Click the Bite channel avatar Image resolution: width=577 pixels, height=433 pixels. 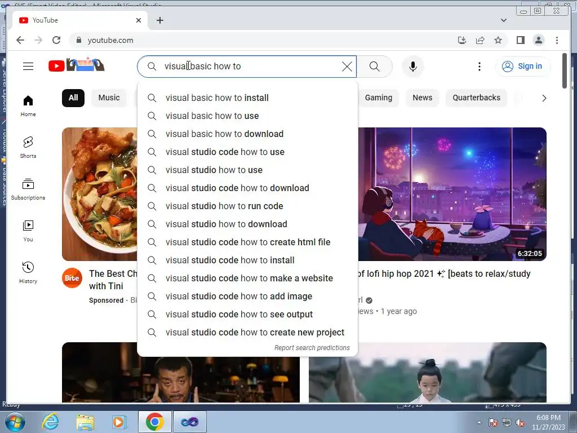(72, 278)
